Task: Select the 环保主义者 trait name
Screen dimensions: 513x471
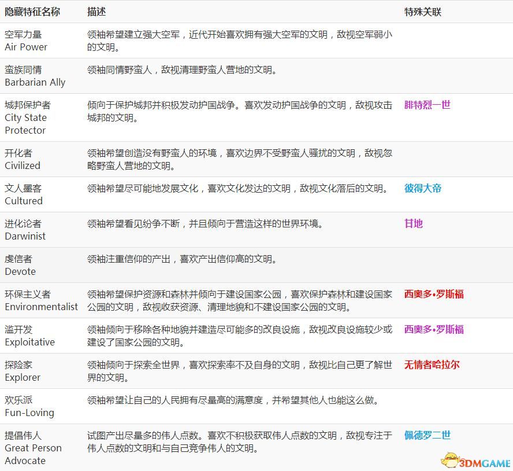Action: point(28,294)
